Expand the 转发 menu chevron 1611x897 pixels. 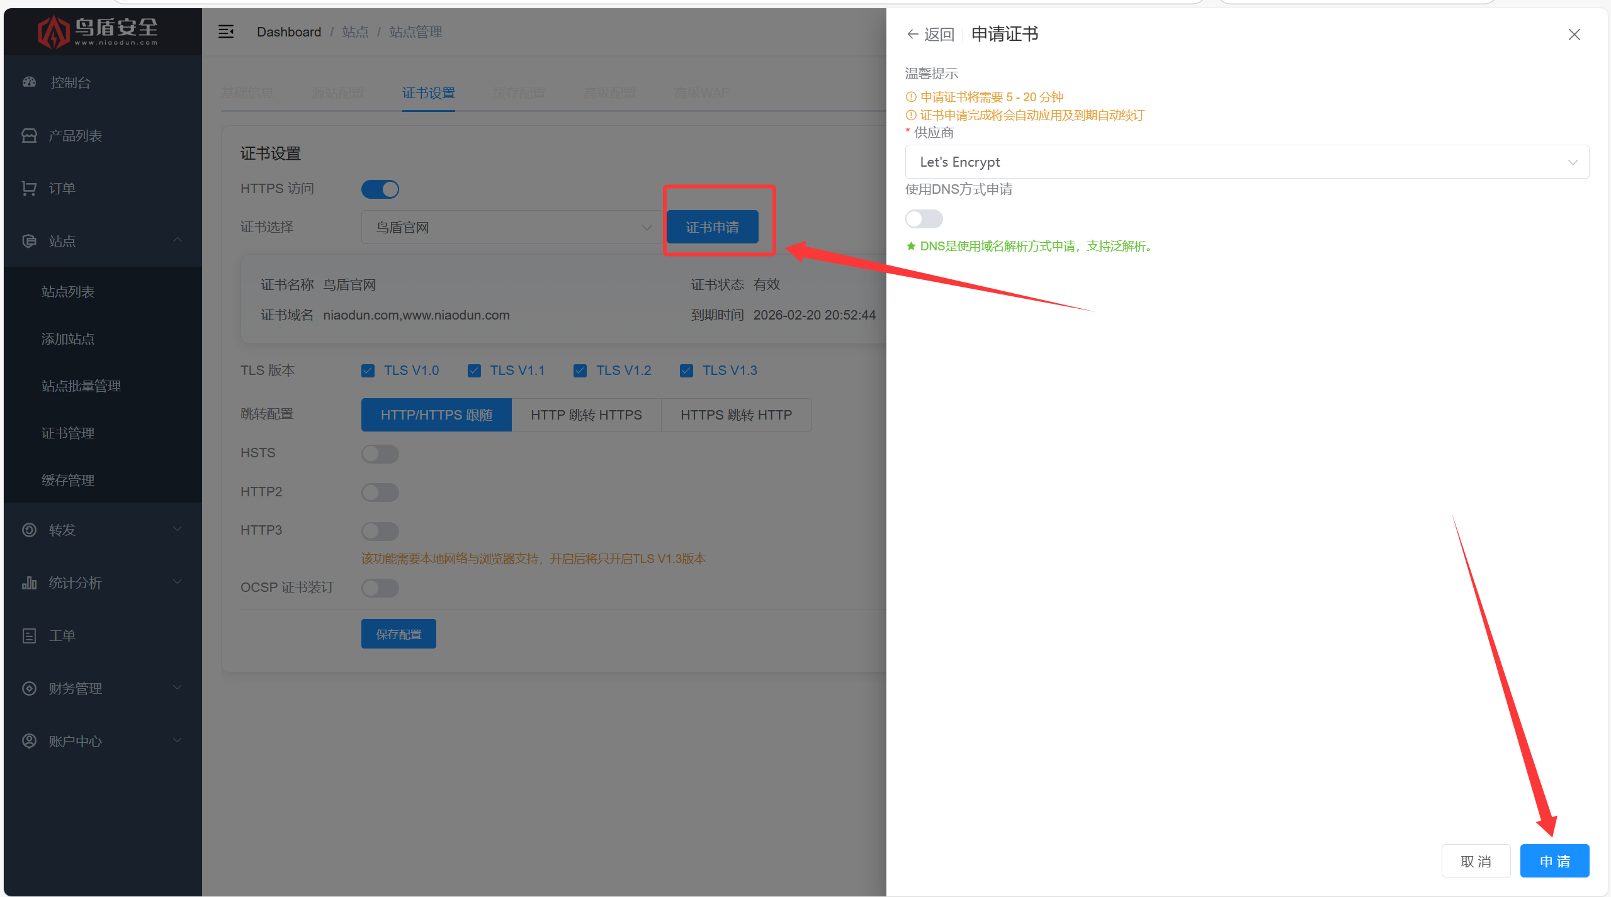[178, 529]
